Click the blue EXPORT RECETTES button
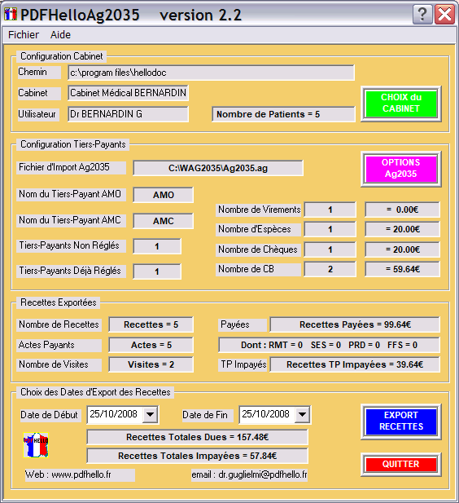Viewport: 459px width, 503px height. pyautogui.click(x=401, y=421)
